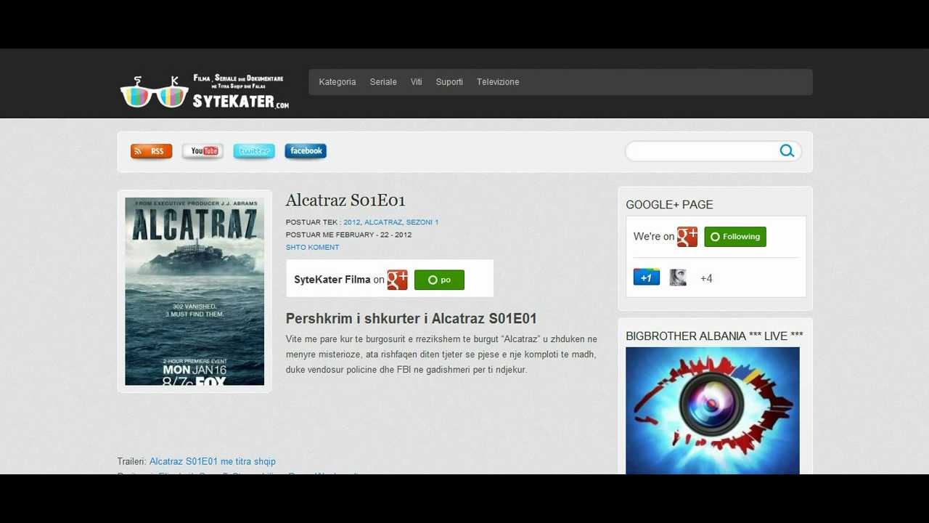Image resolution: width=929 pixels, height=523 pixels.
Task: Click the Google+ icon beside "We're on"
Action: (687, 237)
